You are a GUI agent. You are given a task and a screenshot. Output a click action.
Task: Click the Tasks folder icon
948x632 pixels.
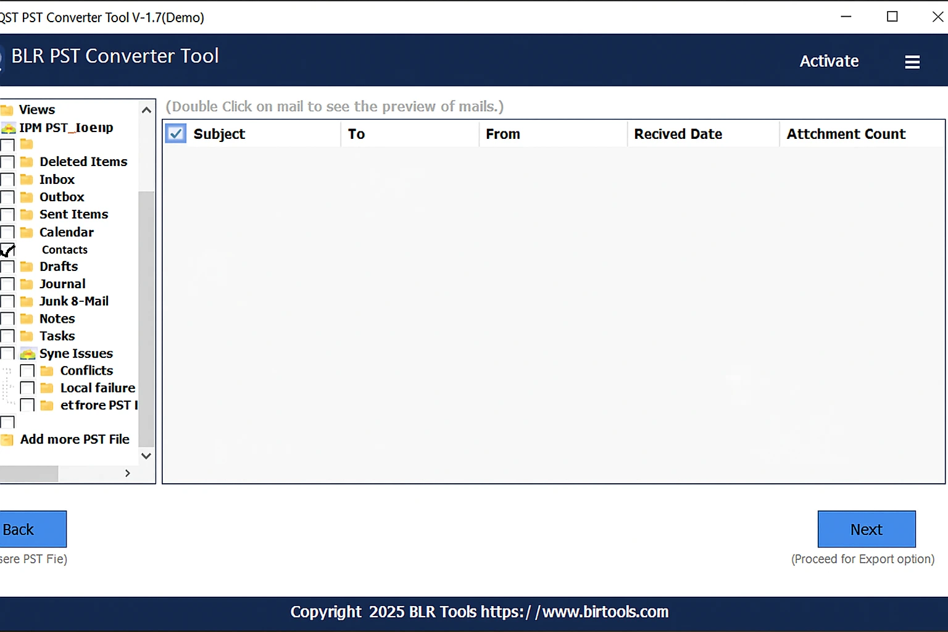tap(27, 336)
